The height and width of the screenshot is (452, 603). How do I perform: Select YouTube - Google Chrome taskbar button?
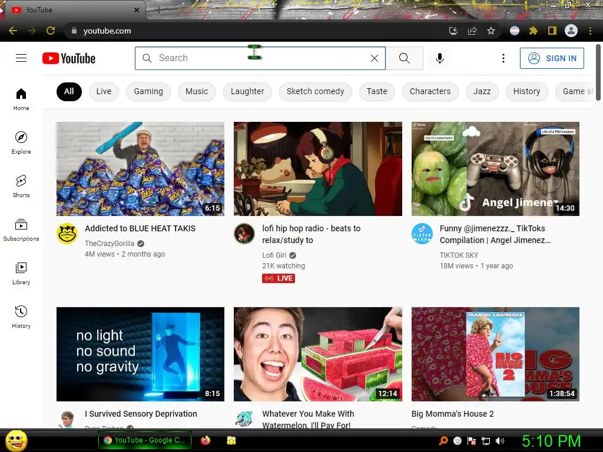[145, 440]
